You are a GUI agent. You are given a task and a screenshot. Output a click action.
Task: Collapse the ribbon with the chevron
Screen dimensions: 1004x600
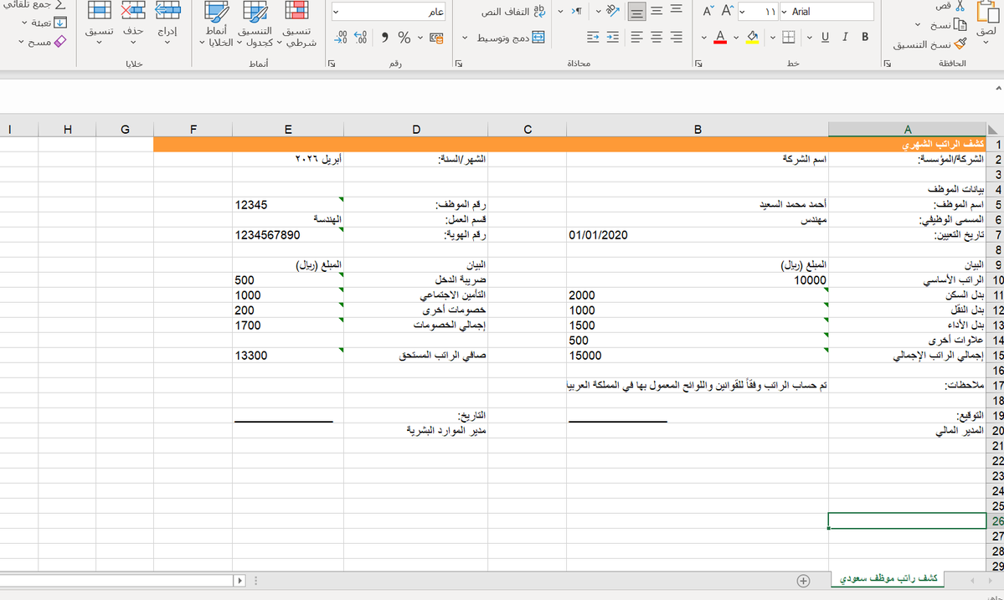pyautogui.click(x=998, y=88)
